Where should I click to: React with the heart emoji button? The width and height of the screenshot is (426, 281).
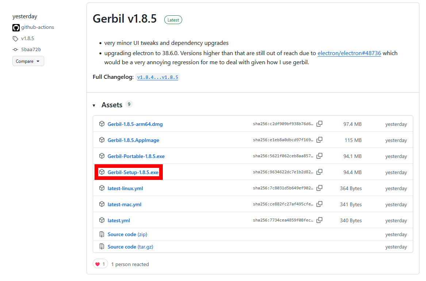pos(100,264)
